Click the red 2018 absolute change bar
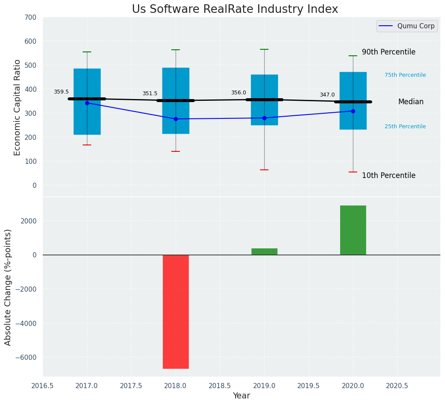The width and height of the screenshot is (445, 404). (176, 311)
